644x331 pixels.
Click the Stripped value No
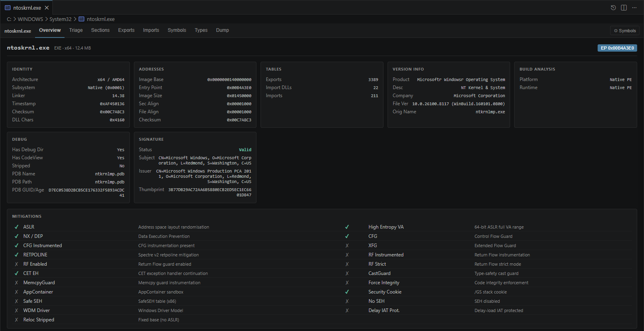point(122,166)
